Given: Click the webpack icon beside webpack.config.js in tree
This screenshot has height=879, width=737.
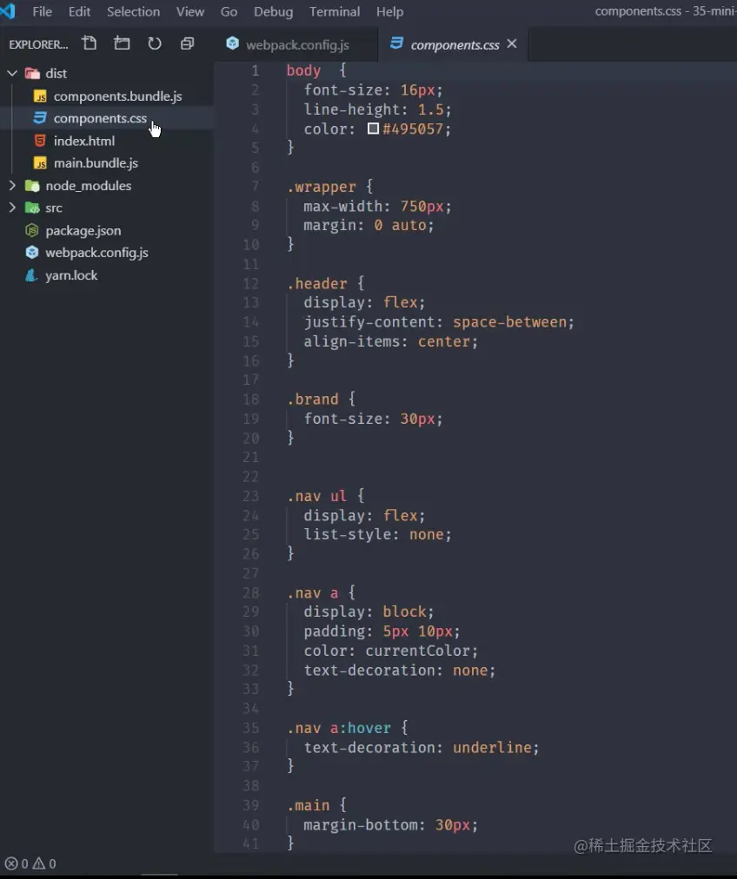Looking at the screenshot, I should tap(32, 252).
